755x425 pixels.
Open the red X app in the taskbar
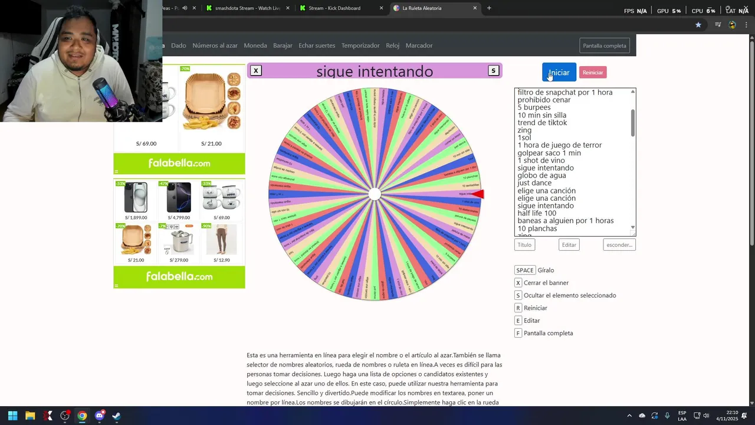(x=47, y=416)
